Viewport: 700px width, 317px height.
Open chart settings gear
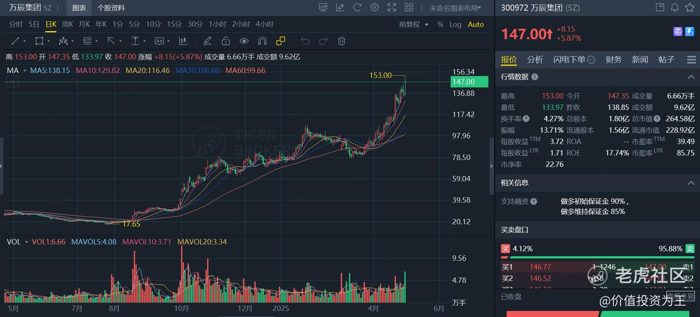(375, 7)
